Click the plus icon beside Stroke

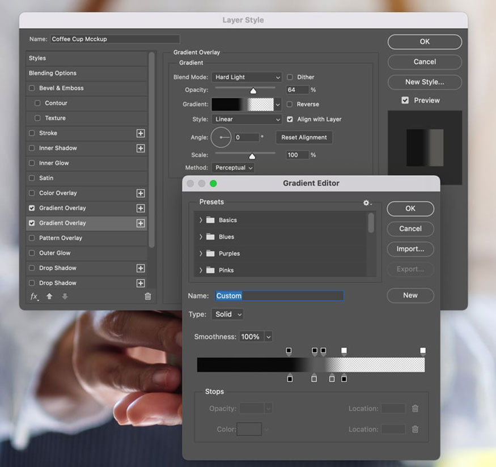141,133
